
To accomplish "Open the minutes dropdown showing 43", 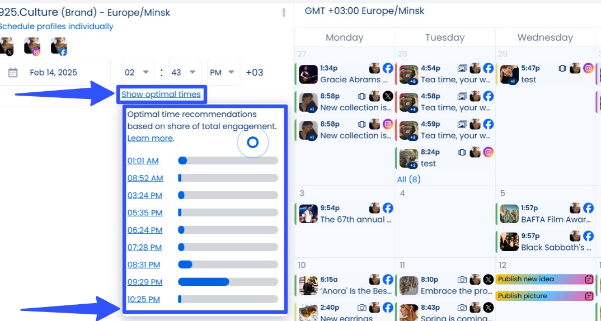I will point(185,73).
